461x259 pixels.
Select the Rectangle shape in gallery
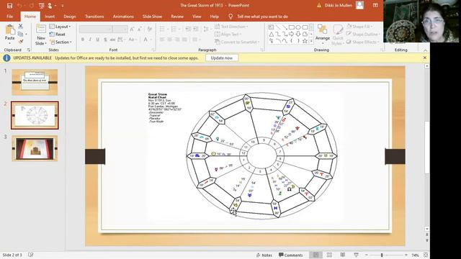[x=291, y=27]
